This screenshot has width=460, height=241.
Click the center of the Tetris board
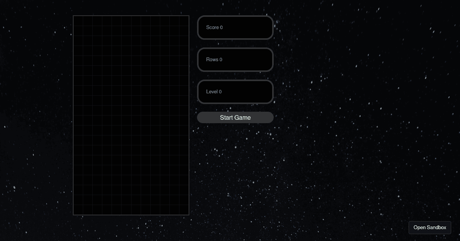click(131, 115)
